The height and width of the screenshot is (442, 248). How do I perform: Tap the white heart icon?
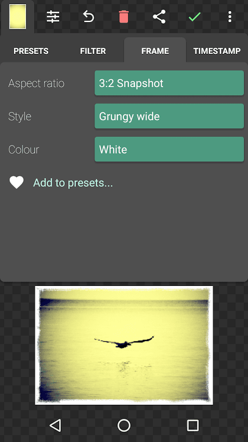[x=17, y=183]
